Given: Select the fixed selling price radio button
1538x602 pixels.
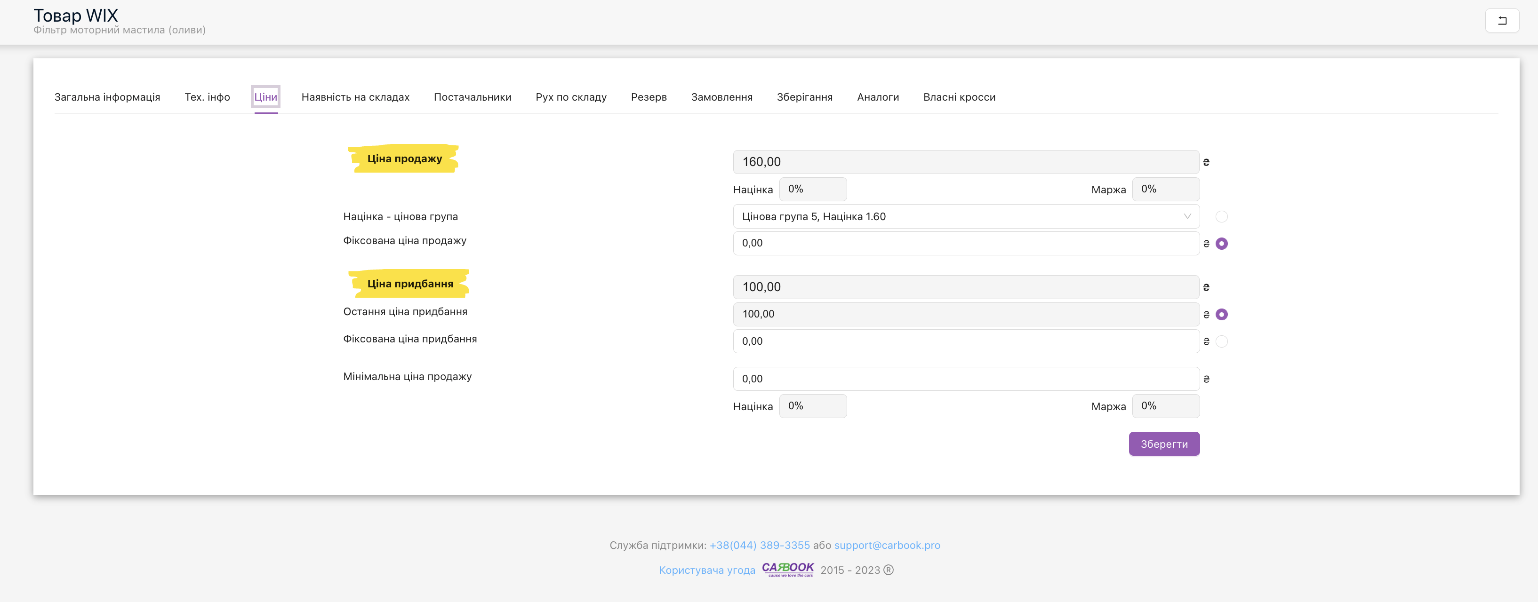Looking at the screenshot, I should click(1221, 244).
